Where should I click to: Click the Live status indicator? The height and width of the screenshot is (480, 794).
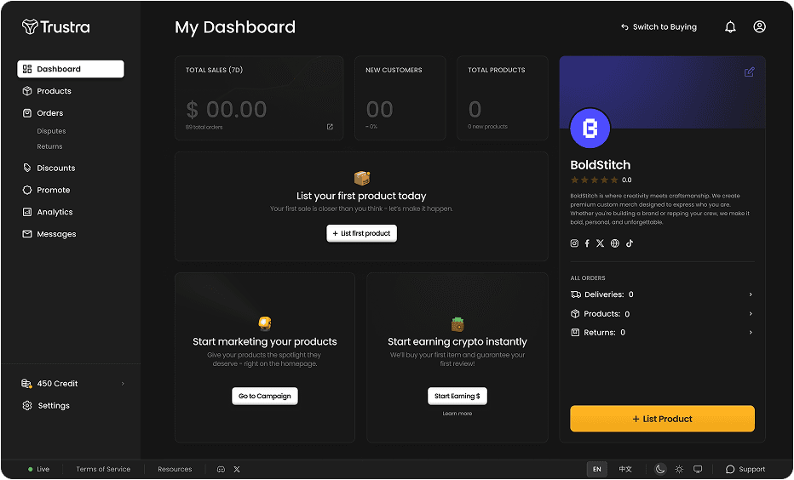38,470
